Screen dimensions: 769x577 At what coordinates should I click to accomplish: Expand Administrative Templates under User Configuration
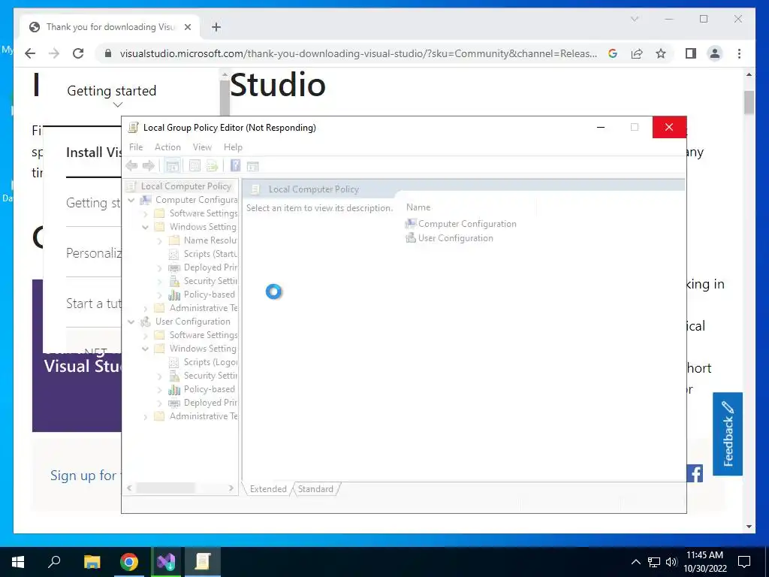(145, 417)
